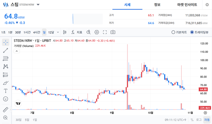Open the 마켓 인사이트 tab

pos(187,5)
